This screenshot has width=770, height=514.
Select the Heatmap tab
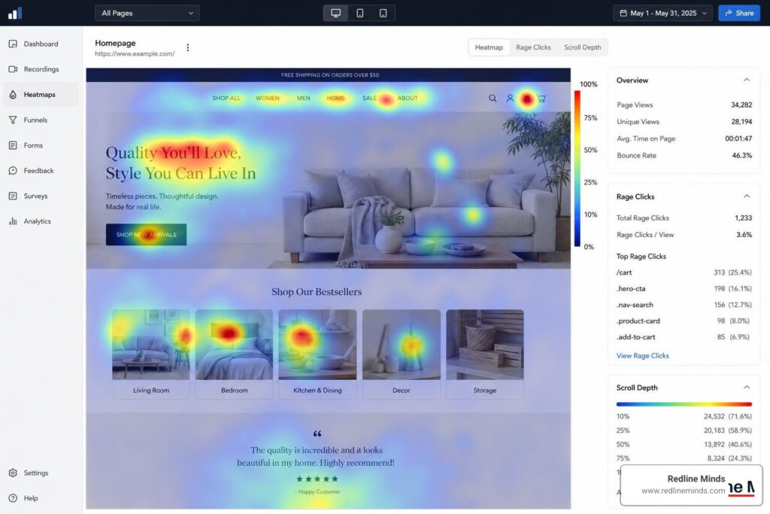coord(489,47)
